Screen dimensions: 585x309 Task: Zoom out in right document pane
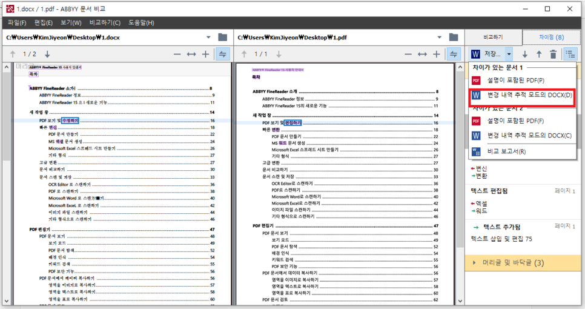pos(408,54)
